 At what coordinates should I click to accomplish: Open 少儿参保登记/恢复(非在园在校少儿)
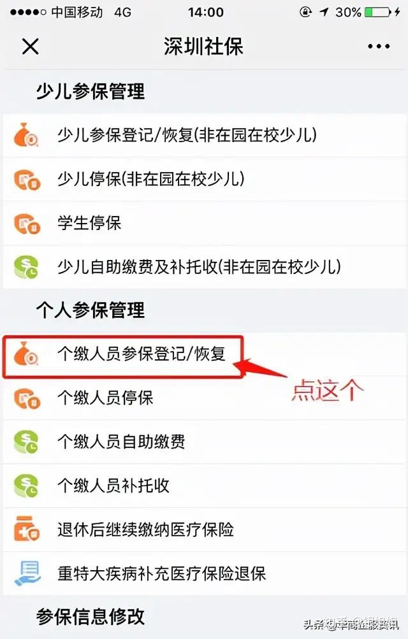(x=205, y=135)
